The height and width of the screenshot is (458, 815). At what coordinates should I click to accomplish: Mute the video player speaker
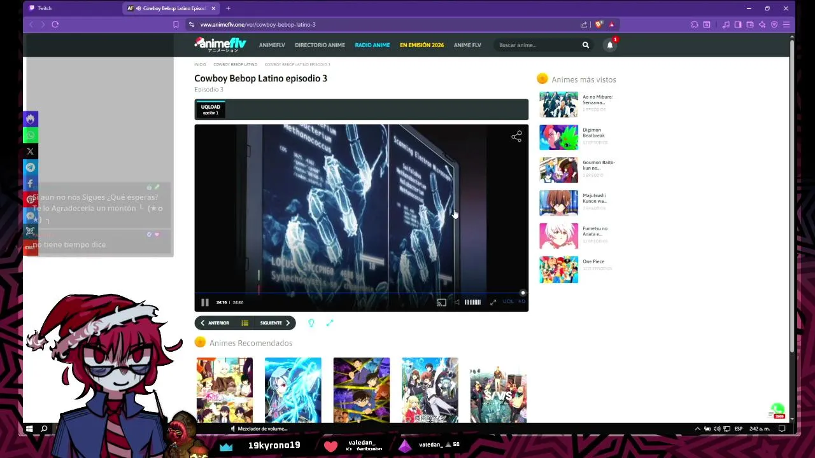pos(457,303)
